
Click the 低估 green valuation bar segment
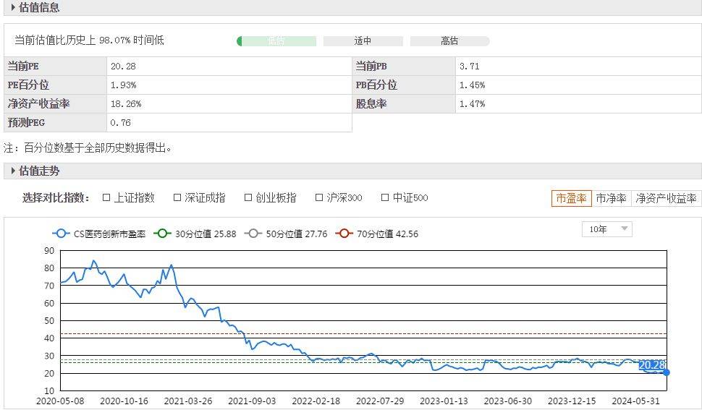point(276,41)
